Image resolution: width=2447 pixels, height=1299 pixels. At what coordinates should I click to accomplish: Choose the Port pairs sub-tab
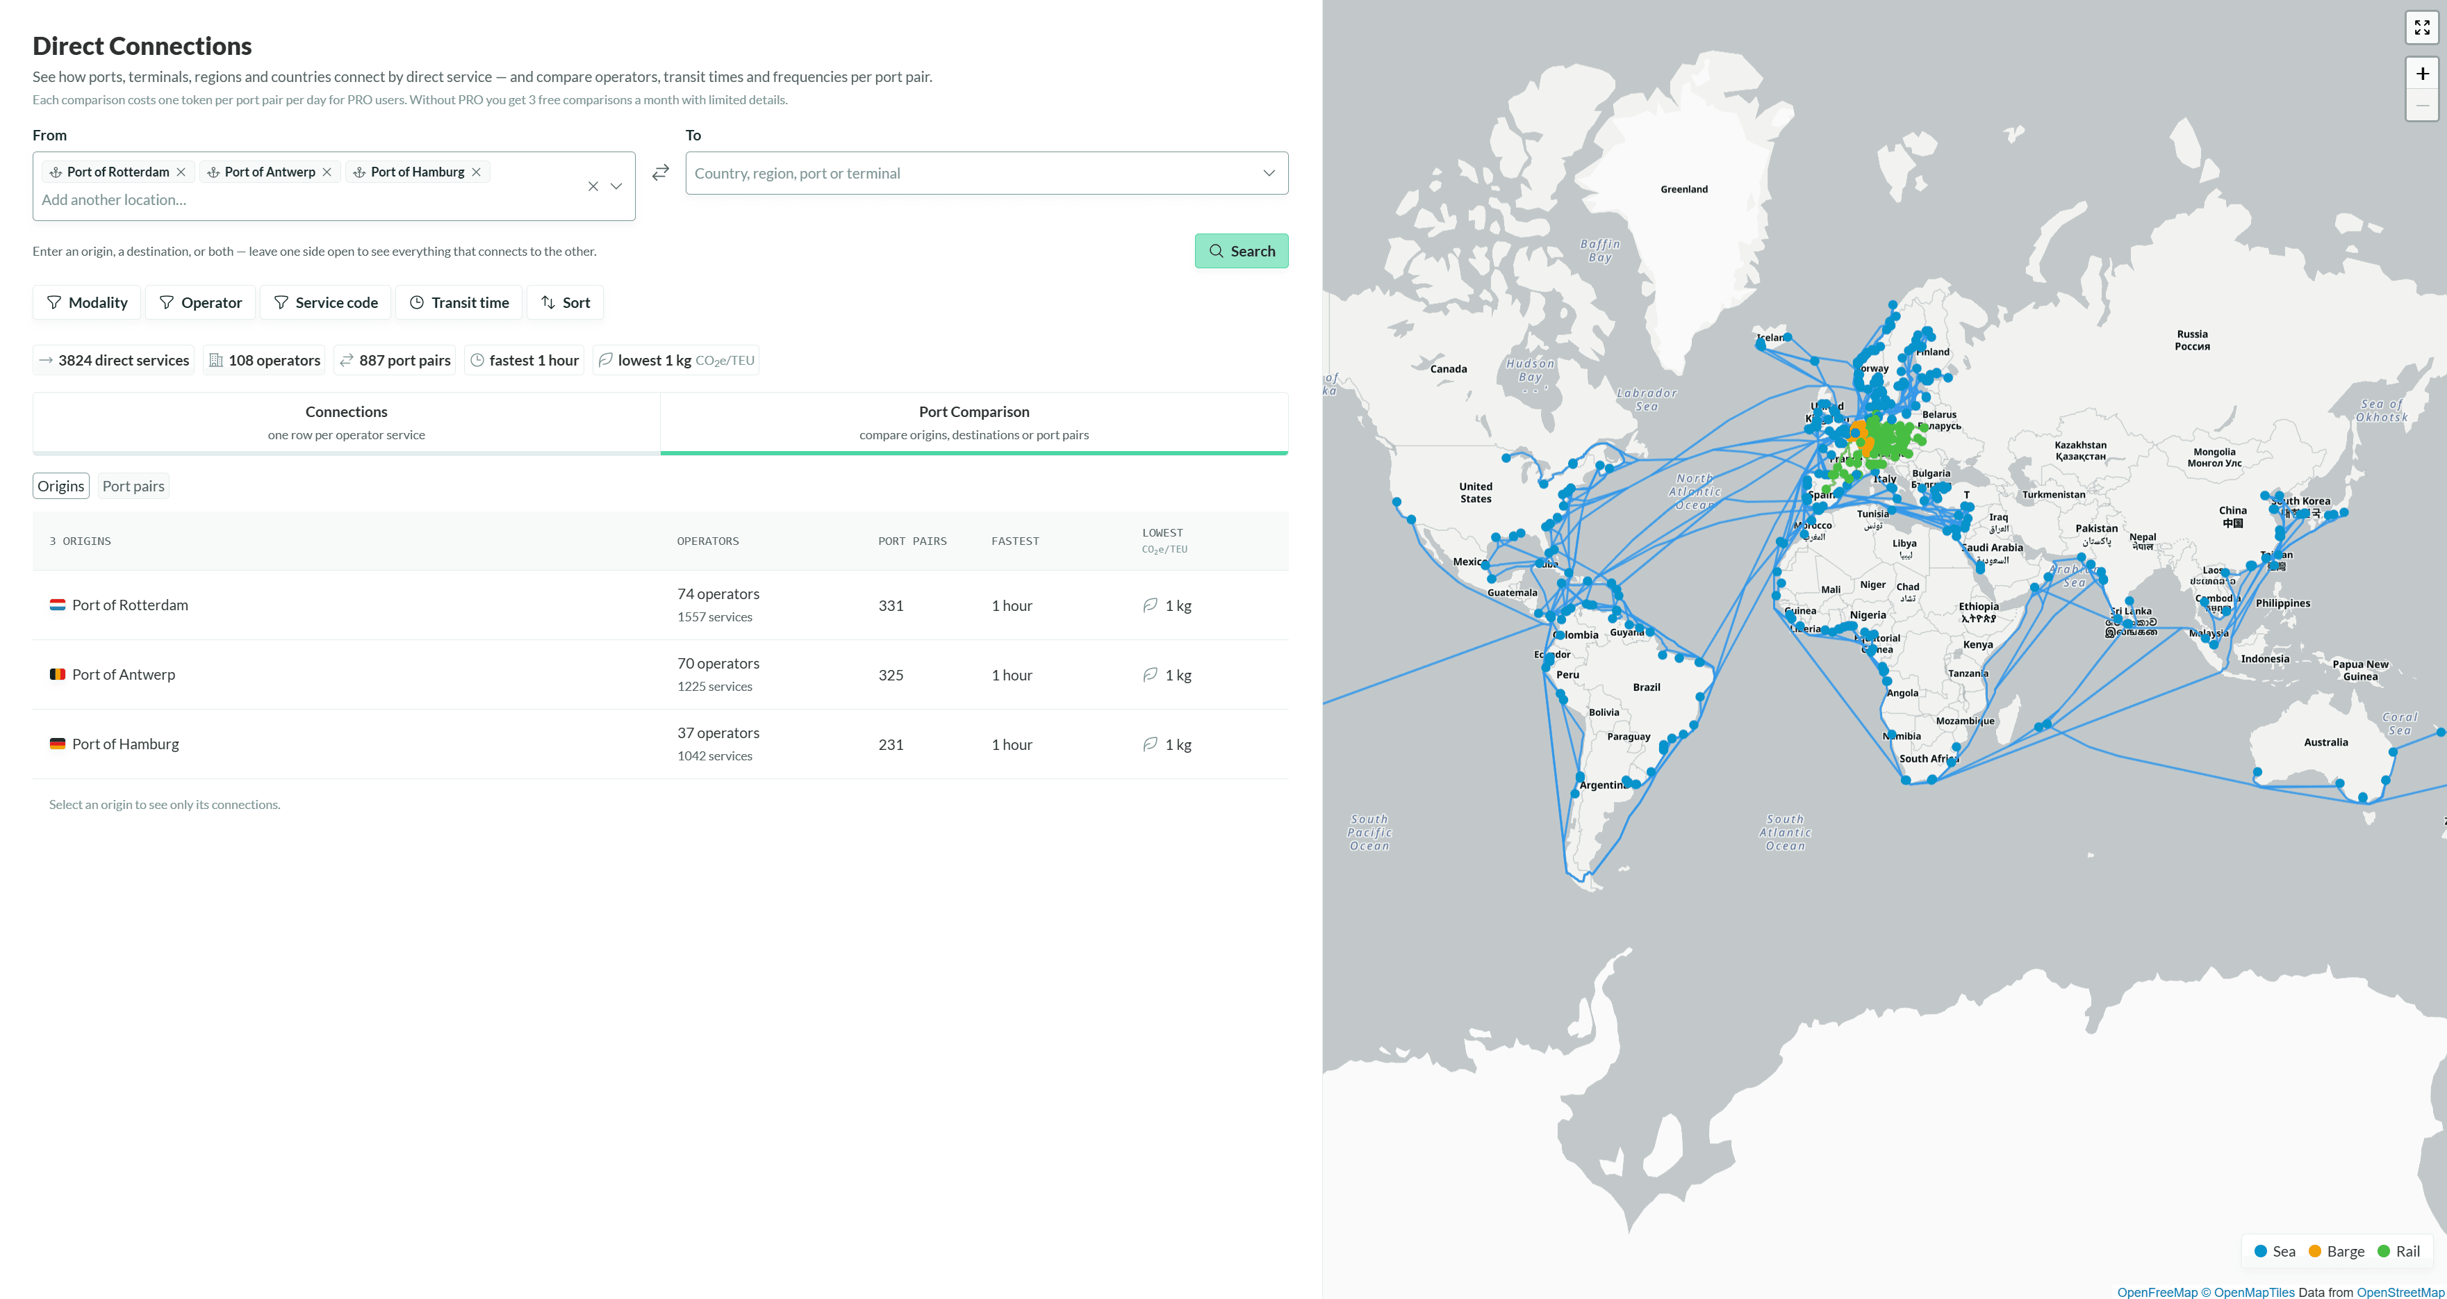pos(133,486)
